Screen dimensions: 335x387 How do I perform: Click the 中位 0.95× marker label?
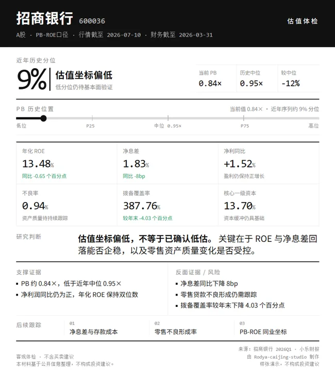pos(168,126)
